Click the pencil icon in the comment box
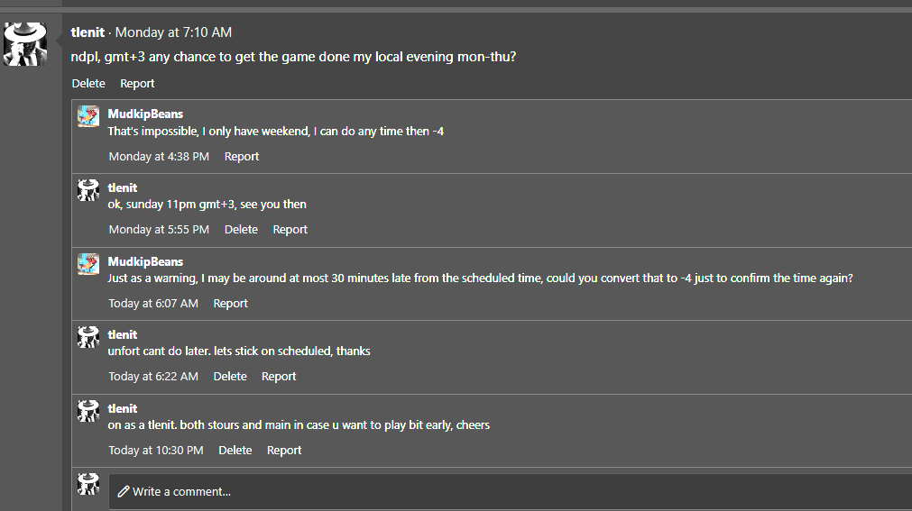 click(x=124, y=491)
